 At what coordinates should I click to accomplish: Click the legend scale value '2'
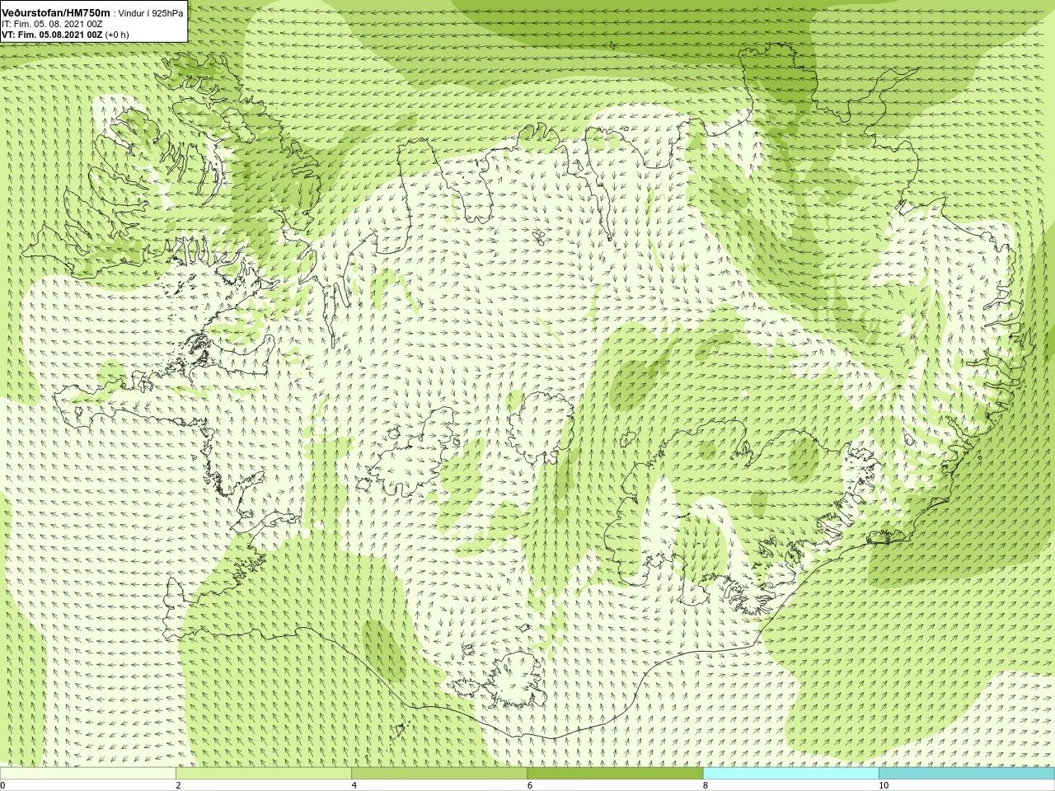point(178,785)
